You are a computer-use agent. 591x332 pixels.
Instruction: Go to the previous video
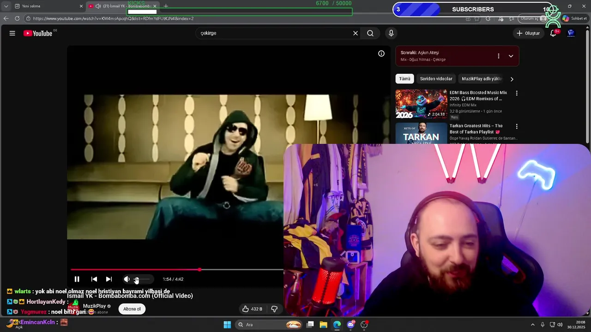(x=94, y=279)
